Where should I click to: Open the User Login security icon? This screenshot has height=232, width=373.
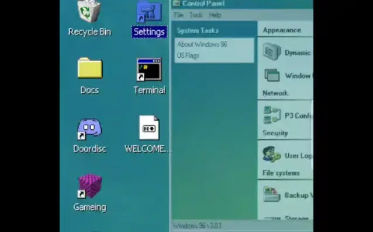pos(272,154)
